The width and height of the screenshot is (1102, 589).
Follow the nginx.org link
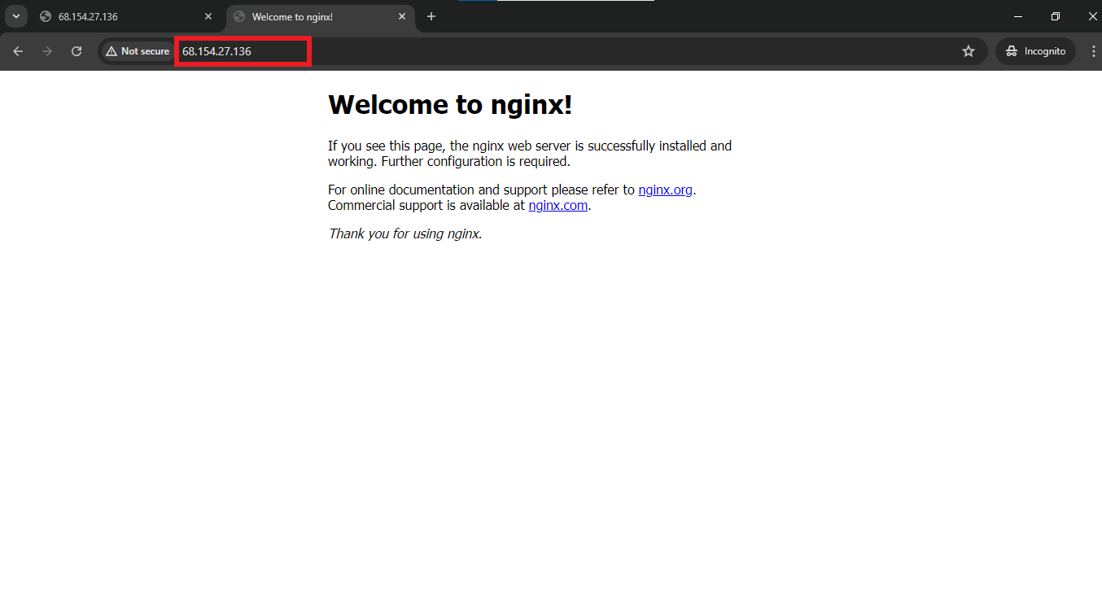tap(666, 190)
